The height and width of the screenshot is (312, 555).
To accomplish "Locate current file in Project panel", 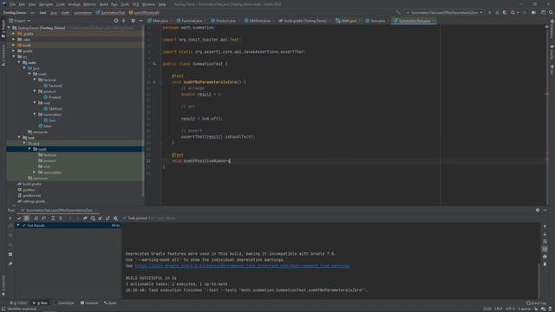I will [x=116, y=21].
